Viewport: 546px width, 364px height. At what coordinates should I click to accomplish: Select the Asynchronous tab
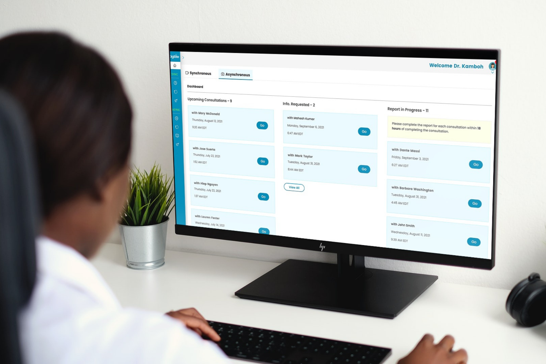236,74
